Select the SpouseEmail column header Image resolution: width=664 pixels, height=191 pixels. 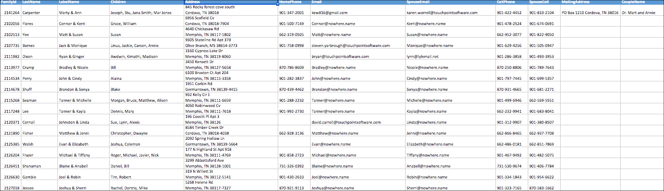(450, 3)
